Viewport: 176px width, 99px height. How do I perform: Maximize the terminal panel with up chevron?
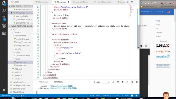pyautogui.click(x=127, y=82)
